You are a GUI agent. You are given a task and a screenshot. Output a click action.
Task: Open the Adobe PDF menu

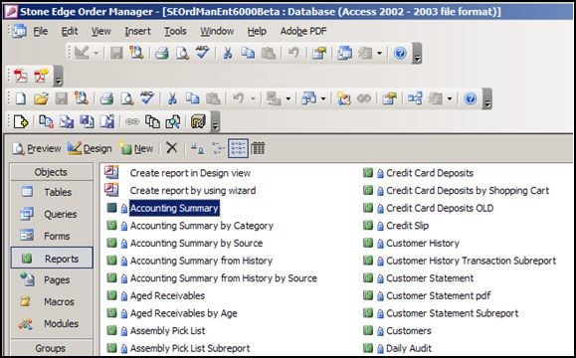coord(303,31)
